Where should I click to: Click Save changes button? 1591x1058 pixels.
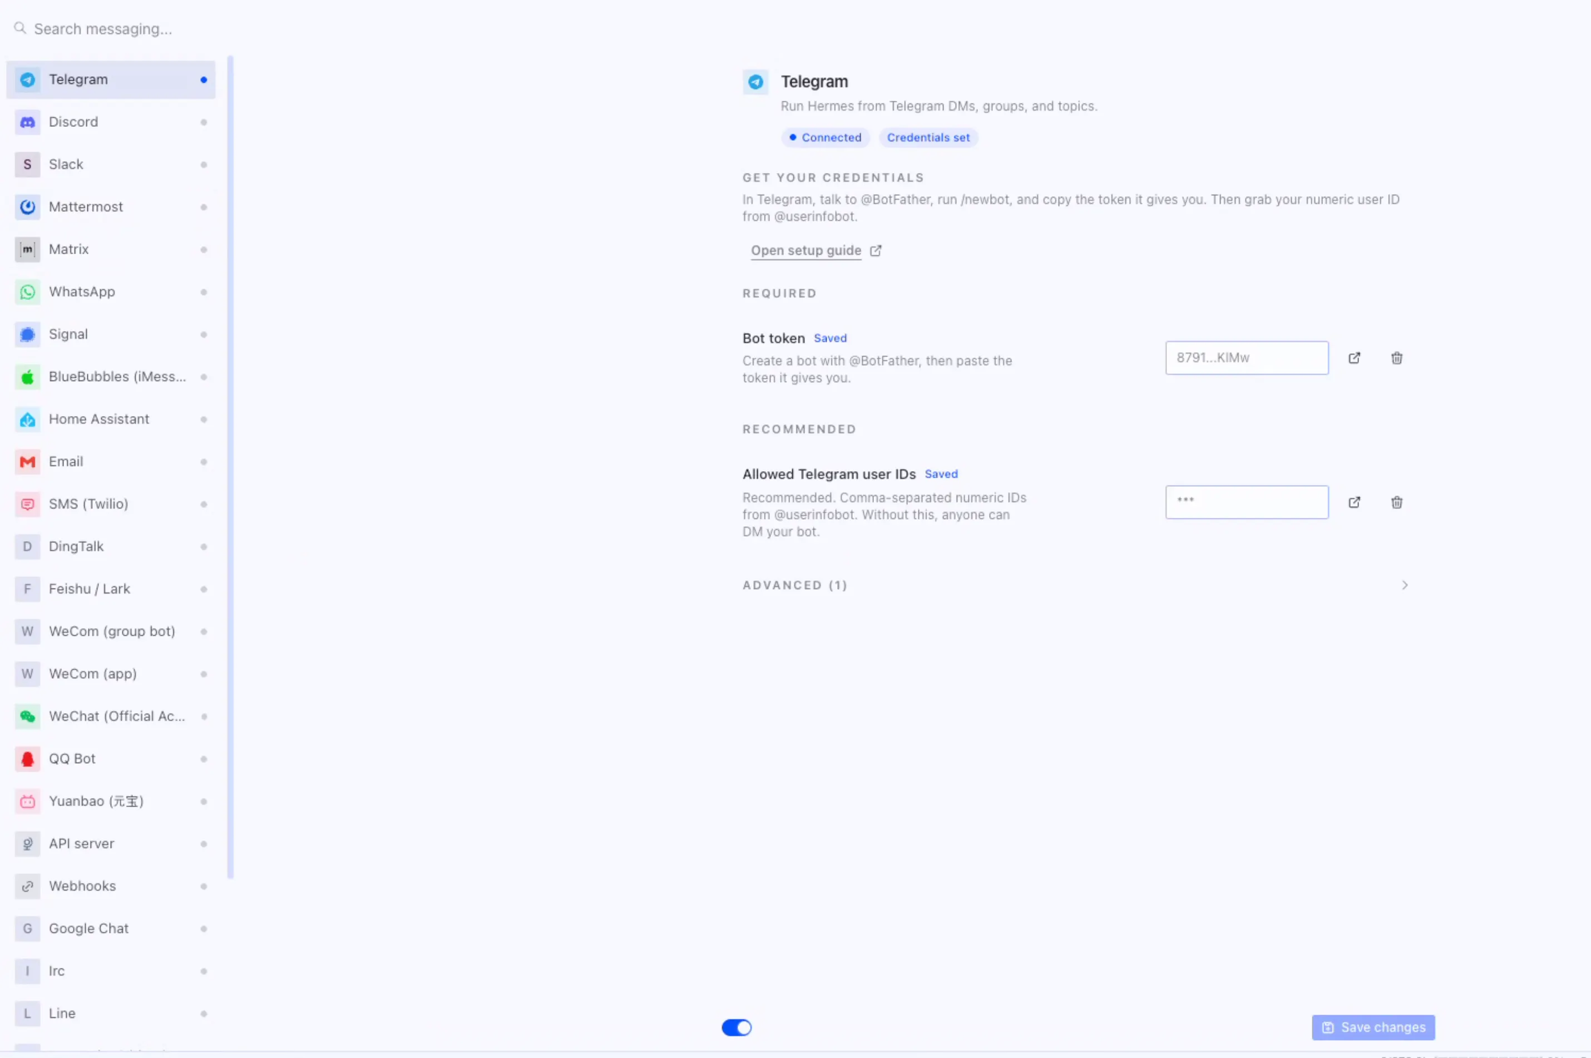(1373, 1027)
